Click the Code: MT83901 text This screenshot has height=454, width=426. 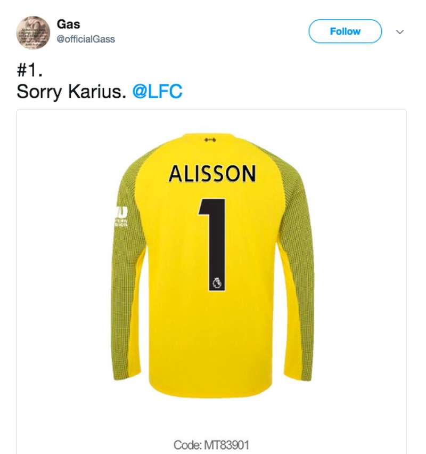(x=211, y=445)
